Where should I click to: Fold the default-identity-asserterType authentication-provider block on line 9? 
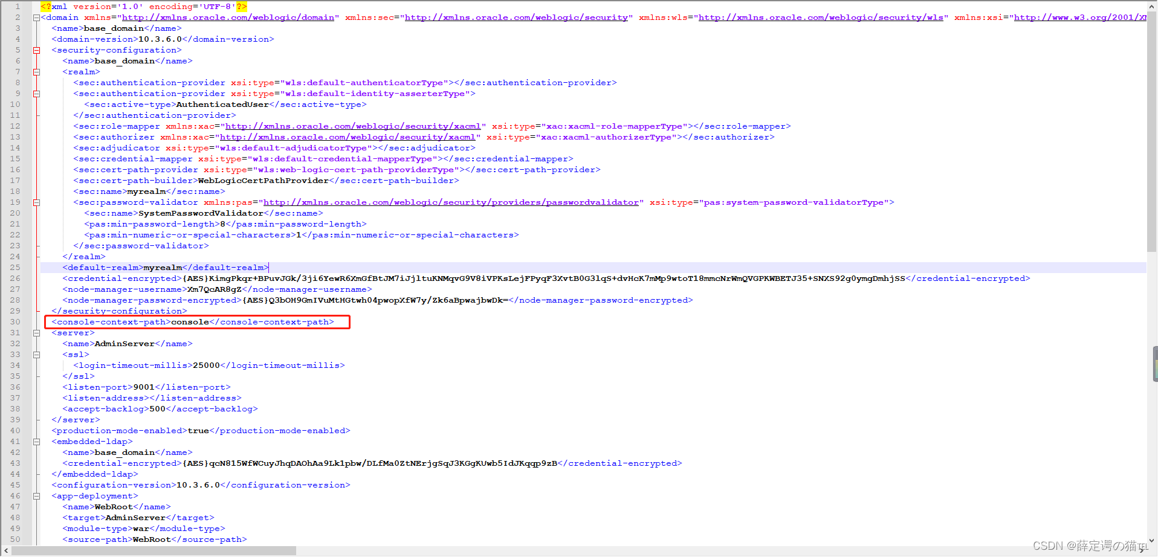36,94
